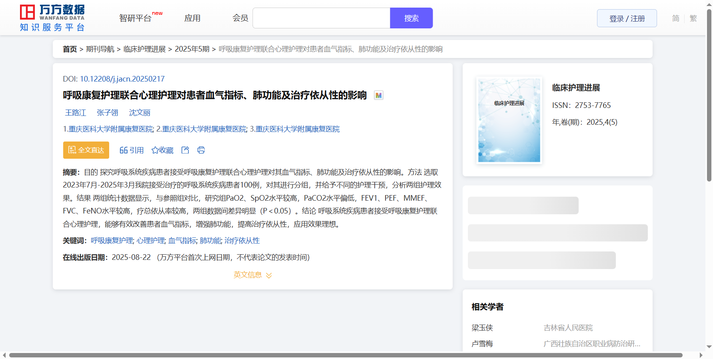The image size is (713, 359).
Task: Click the Wanfang Data logo
Action: (52, 18)
